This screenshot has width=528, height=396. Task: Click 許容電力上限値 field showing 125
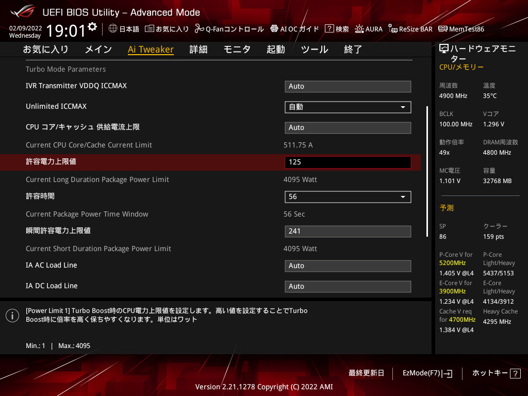tap(348, 162)
